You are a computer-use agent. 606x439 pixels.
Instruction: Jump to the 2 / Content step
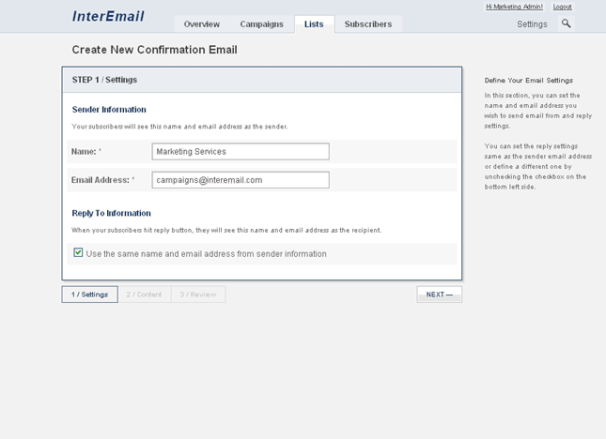[x=145, y=295]
